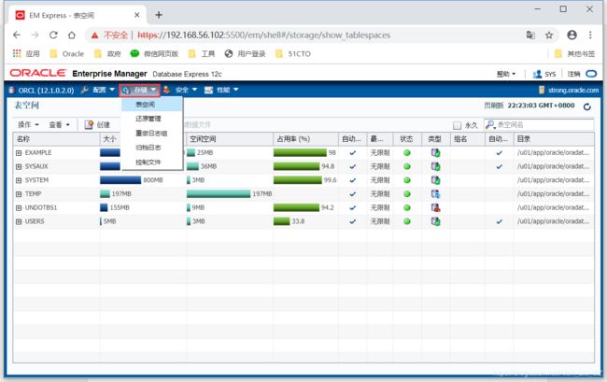
Task: Click the UNDOTBS1 size value 155MB
Action: (120, 207)
